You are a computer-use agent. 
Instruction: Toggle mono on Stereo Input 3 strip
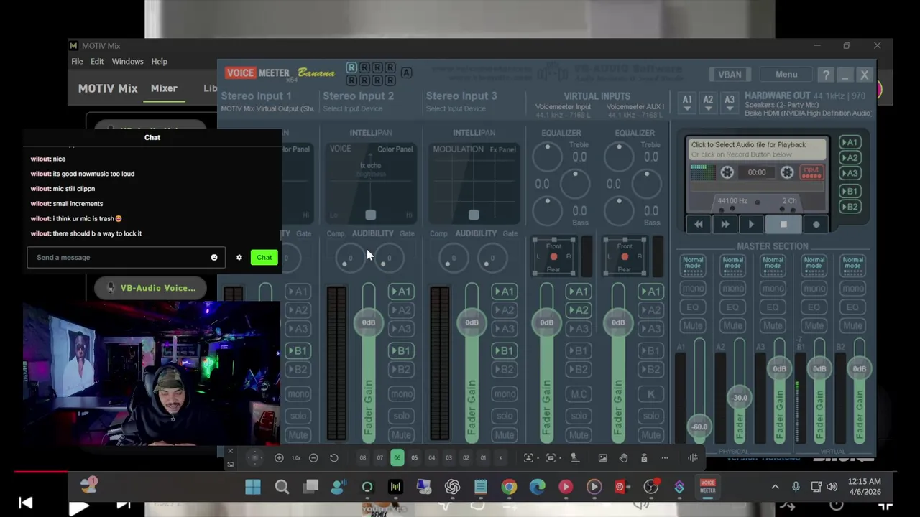pyautogui.click(x=505, y=394)
